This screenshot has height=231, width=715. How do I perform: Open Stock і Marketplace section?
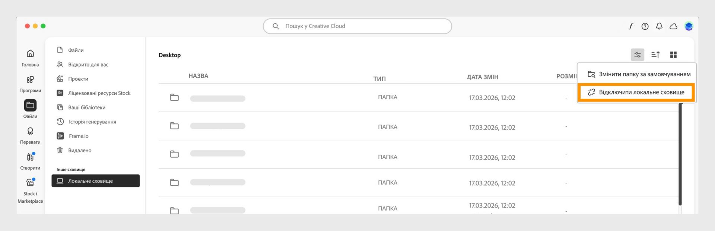pyautogui.click(x=31, y=182)
